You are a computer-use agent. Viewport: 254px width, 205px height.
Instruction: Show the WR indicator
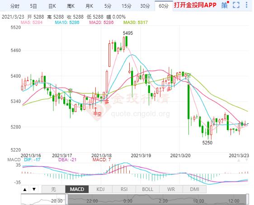(171, 189)
